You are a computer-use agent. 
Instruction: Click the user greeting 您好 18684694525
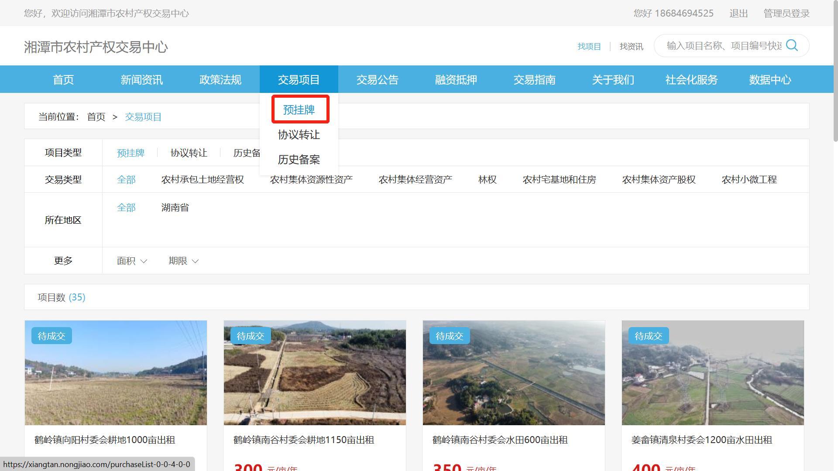(x=673, y=14)
